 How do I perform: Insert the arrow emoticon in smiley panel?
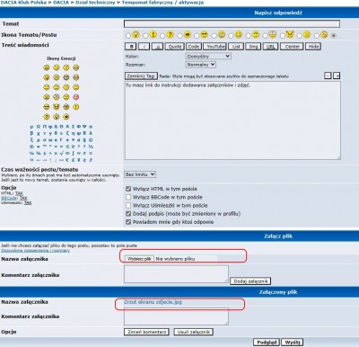coord(66,117)
